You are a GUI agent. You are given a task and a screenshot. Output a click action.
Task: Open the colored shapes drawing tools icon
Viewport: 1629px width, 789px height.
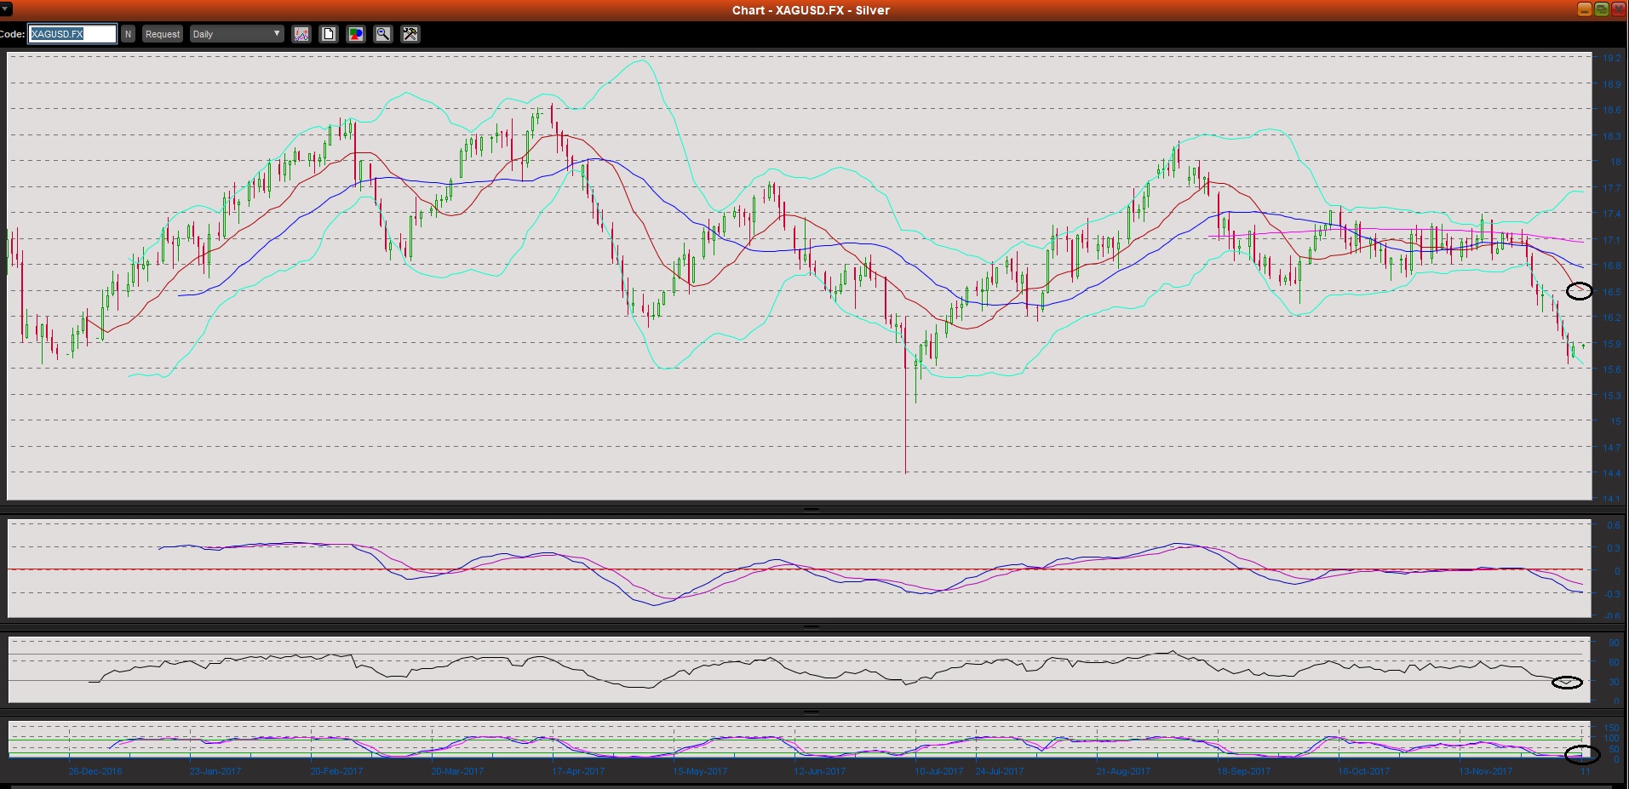(356, 34)
